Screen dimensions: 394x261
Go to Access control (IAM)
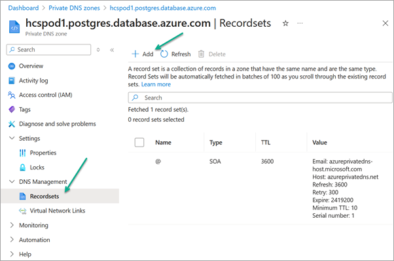[x=46, y=95]
